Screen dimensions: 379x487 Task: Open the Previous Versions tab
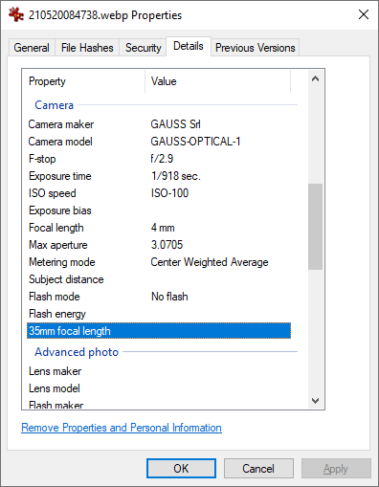(x=256, y=48)
